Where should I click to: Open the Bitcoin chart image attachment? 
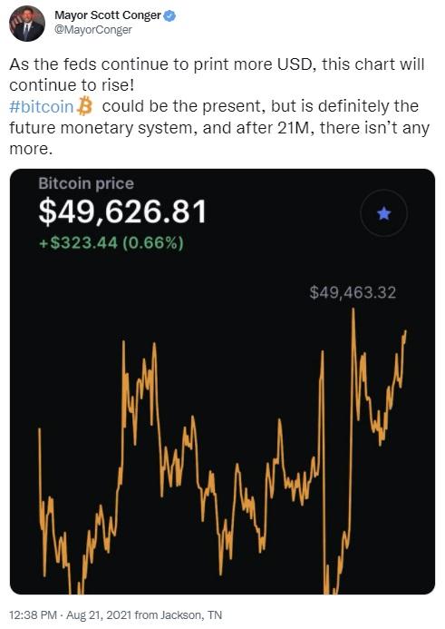222,381
